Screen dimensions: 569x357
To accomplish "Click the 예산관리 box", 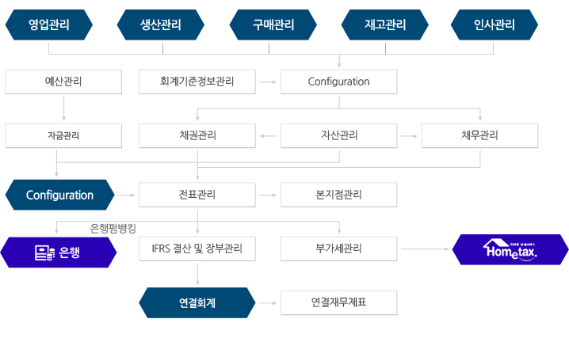I will [63, 82].
